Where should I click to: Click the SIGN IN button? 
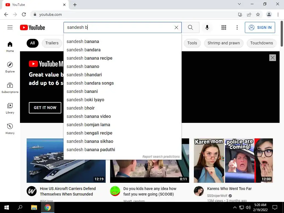(x=260, y=27)
